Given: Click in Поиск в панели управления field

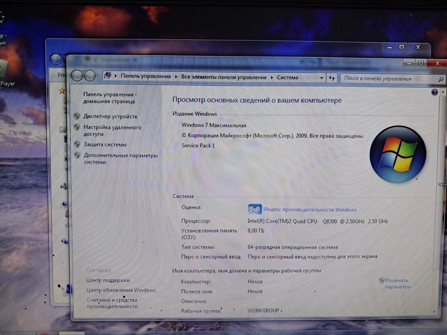Looking at the screenshot, I should click(389, 78).
